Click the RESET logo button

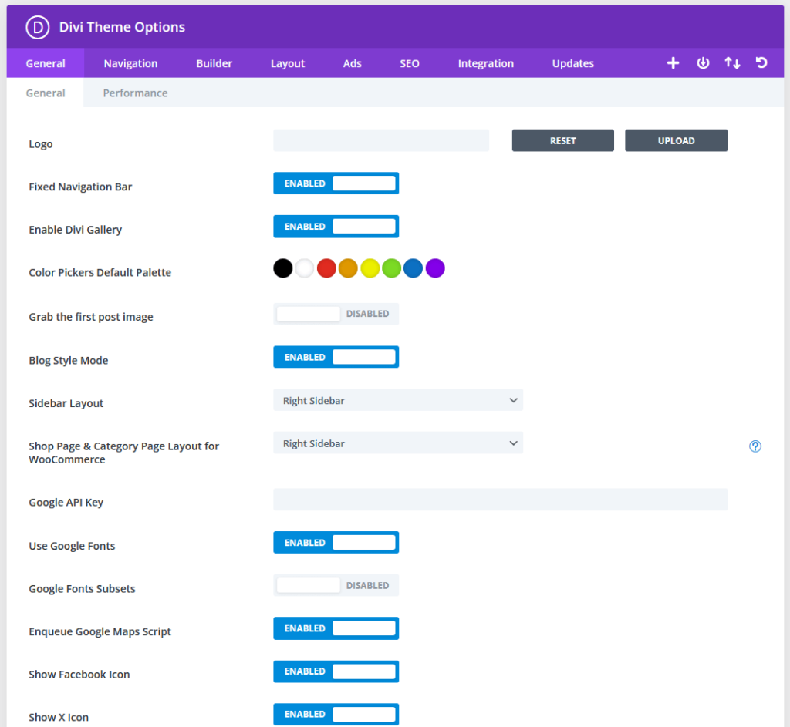click(562, 140)
